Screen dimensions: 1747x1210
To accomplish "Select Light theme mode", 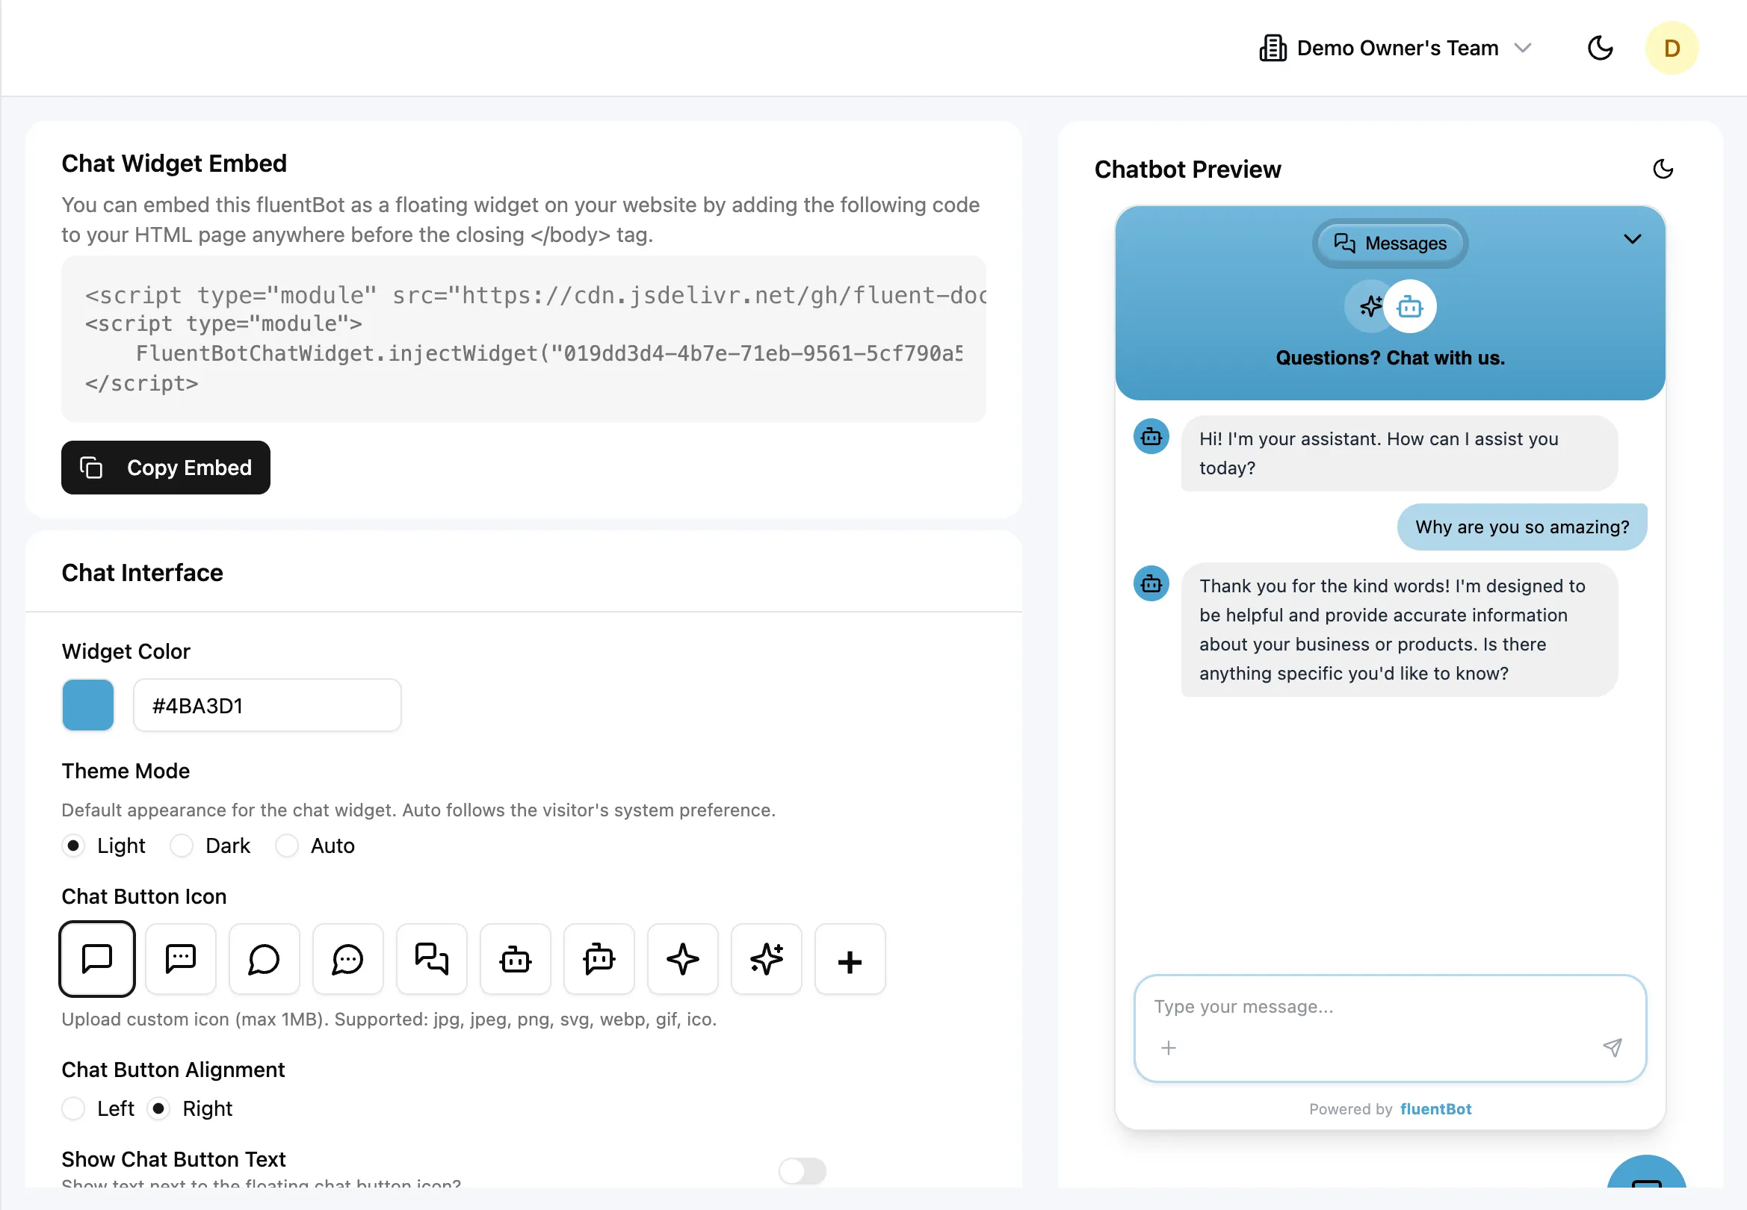I will [72, 846].
